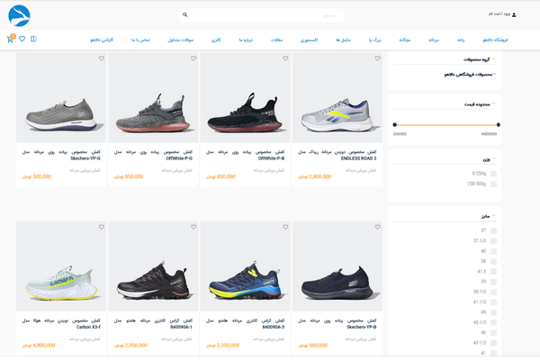Open the ENDLESS ROAD 3 product title

337,155
